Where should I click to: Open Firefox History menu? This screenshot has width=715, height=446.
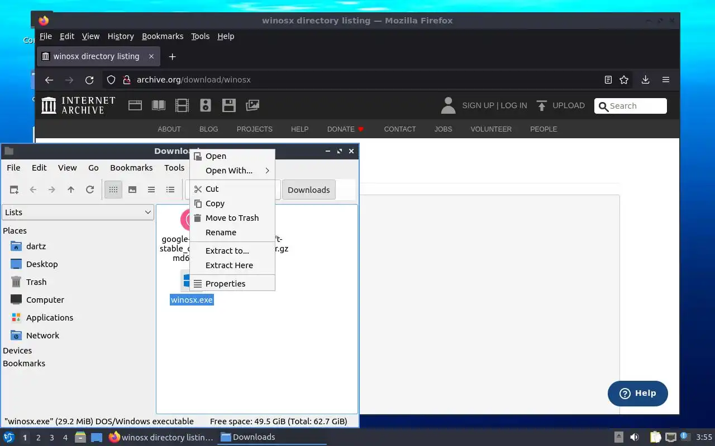(121, 36)
